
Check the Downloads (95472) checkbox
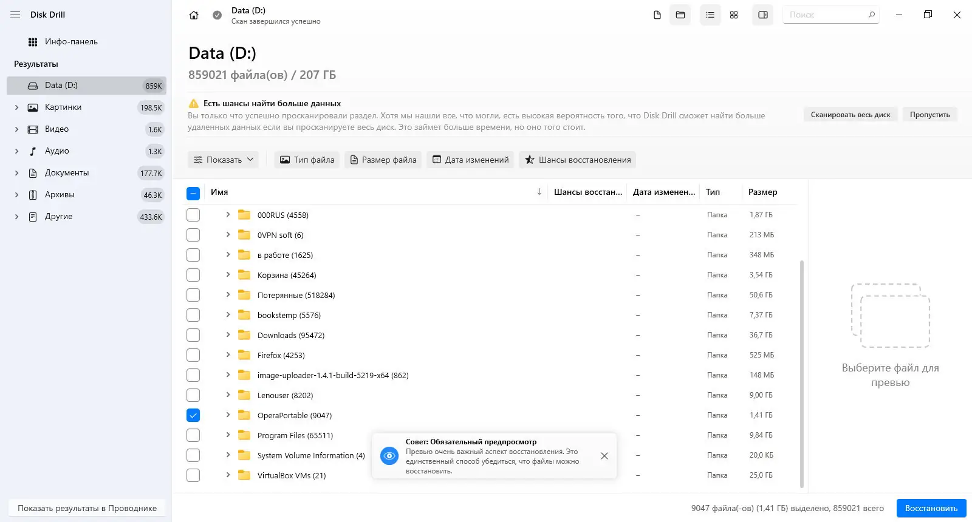pyautogui.click(x=193, y=335)
